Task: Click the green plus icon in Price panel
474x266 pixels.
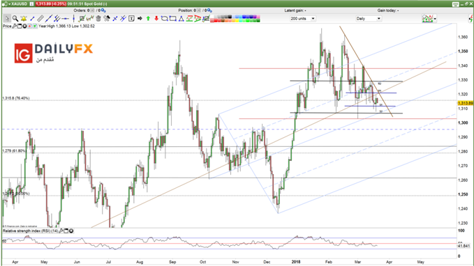Action: (x=35, y=26)
